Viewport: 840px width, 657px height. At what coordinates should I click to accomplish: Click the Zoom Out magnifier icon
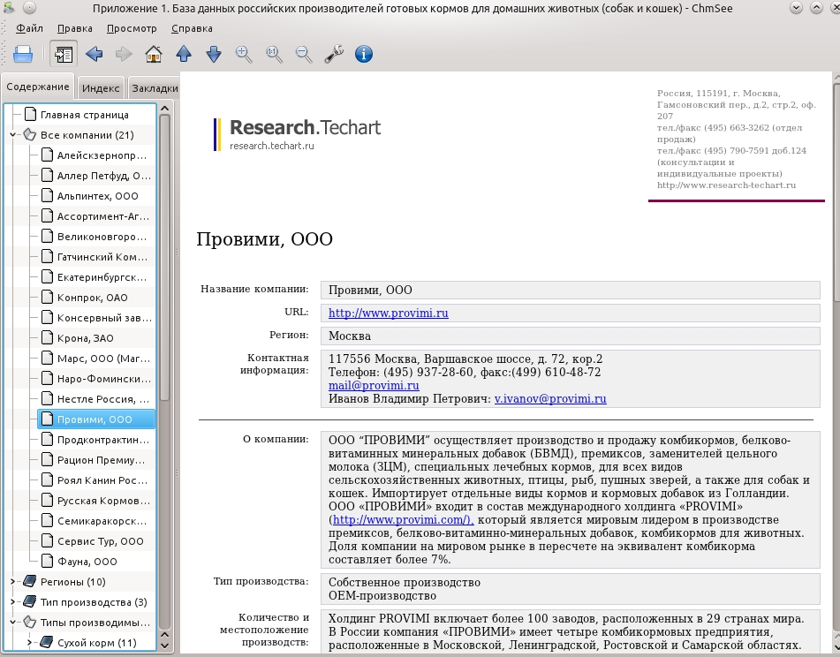(x=304, y=54)
